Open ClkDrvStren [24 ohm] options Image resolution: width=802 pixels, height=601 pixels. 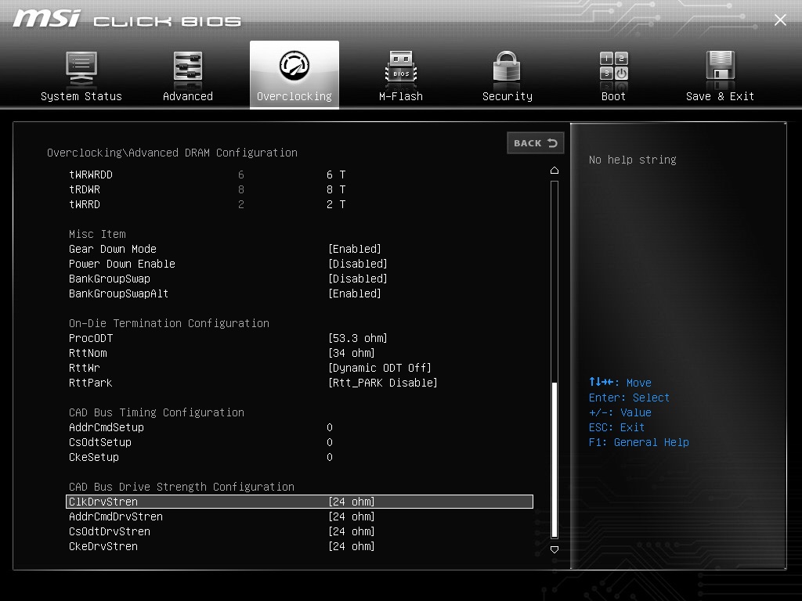(299, 502)
